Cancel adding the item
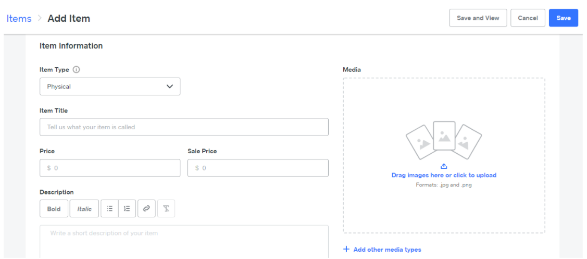This screenshot has width=587, height=259. coord(528,18)
